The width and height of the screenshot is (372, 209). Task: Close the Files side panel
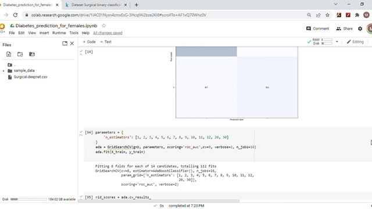[x=72, y=44]
